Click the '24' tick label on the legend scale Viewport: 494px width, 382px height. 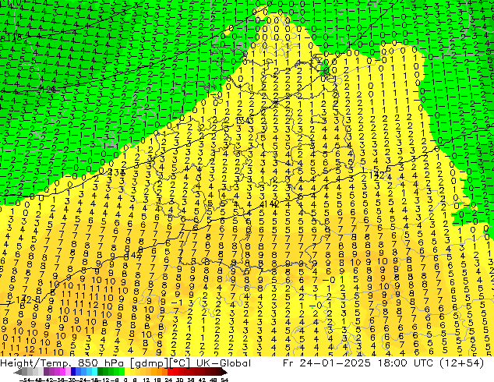click(168, 380)
